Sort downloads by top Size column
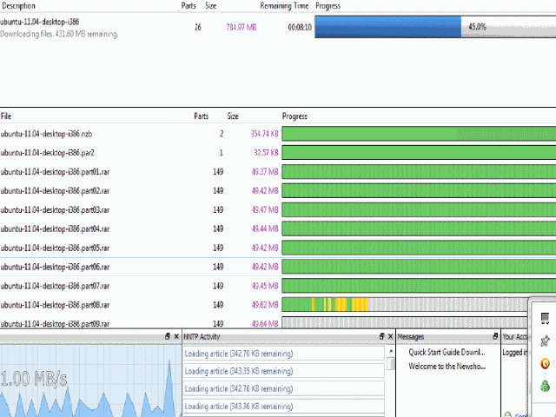 (210, 6)
